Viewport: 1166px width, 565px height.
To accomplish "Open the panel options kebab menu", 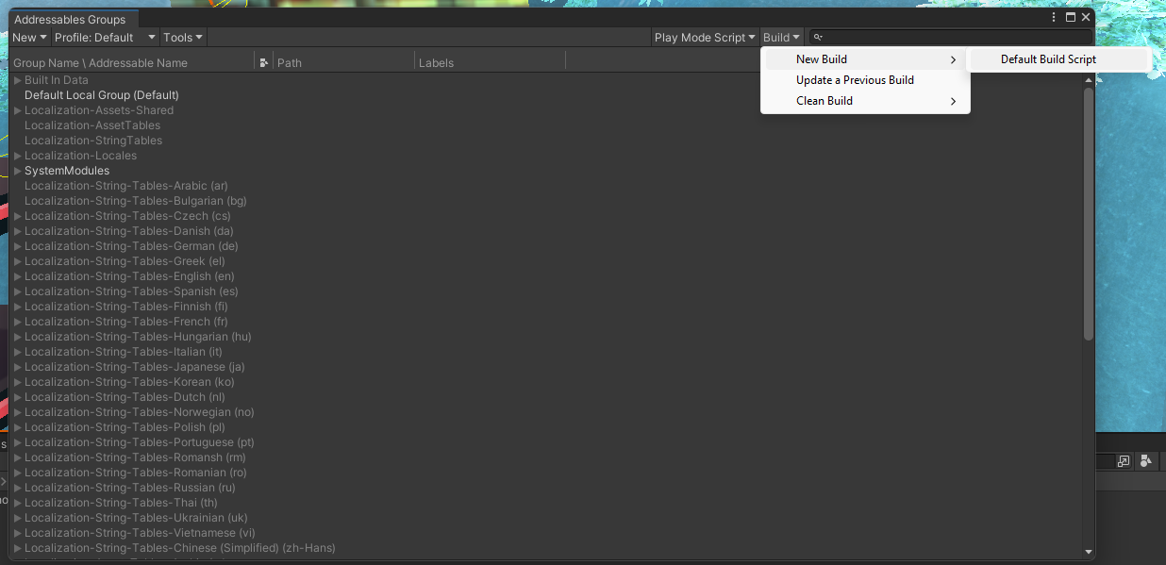I will tap(1053, 16).
